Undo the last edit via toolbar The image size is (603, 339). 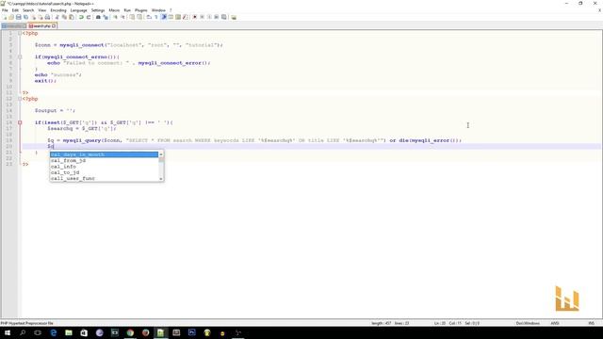click(x=81, y=17)
